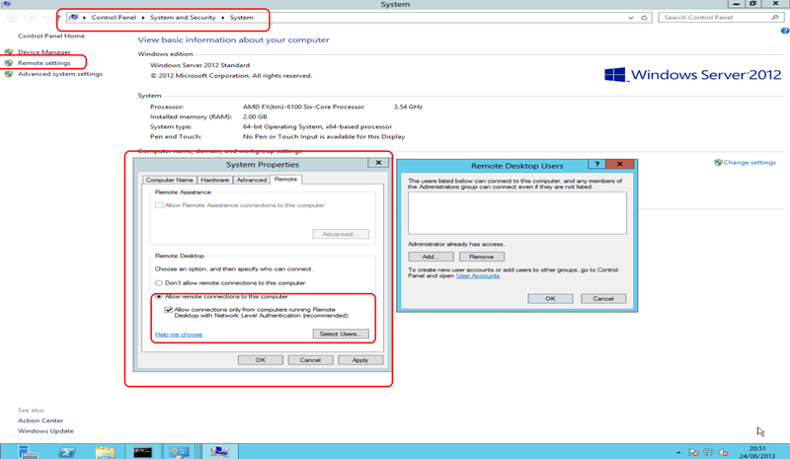Click the Action Center flag tray icon
Screen dimensions: 790x459
693,452
